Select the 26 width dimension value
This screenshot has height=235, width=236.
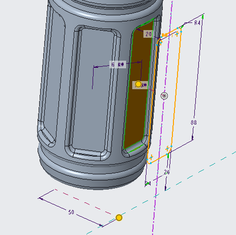pos(167,172)
